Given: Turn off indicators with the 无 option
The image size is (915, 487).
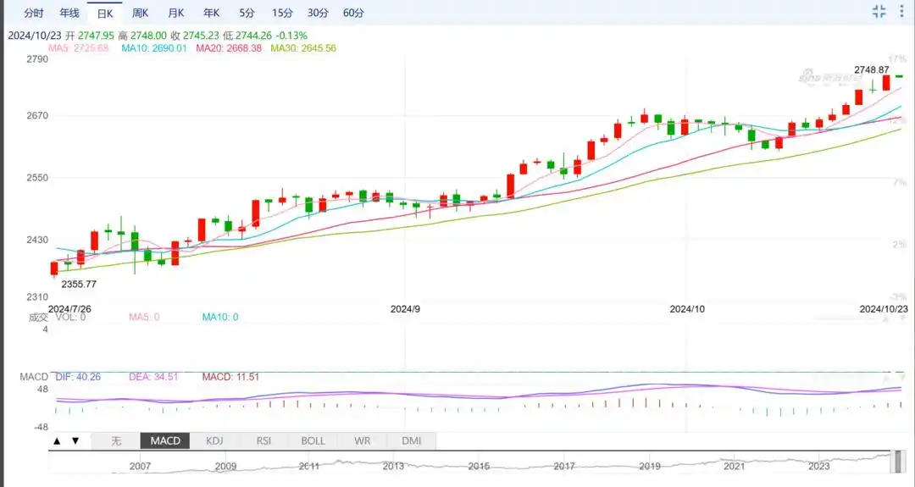Looking at the screenshot, I should coord(116,441).
